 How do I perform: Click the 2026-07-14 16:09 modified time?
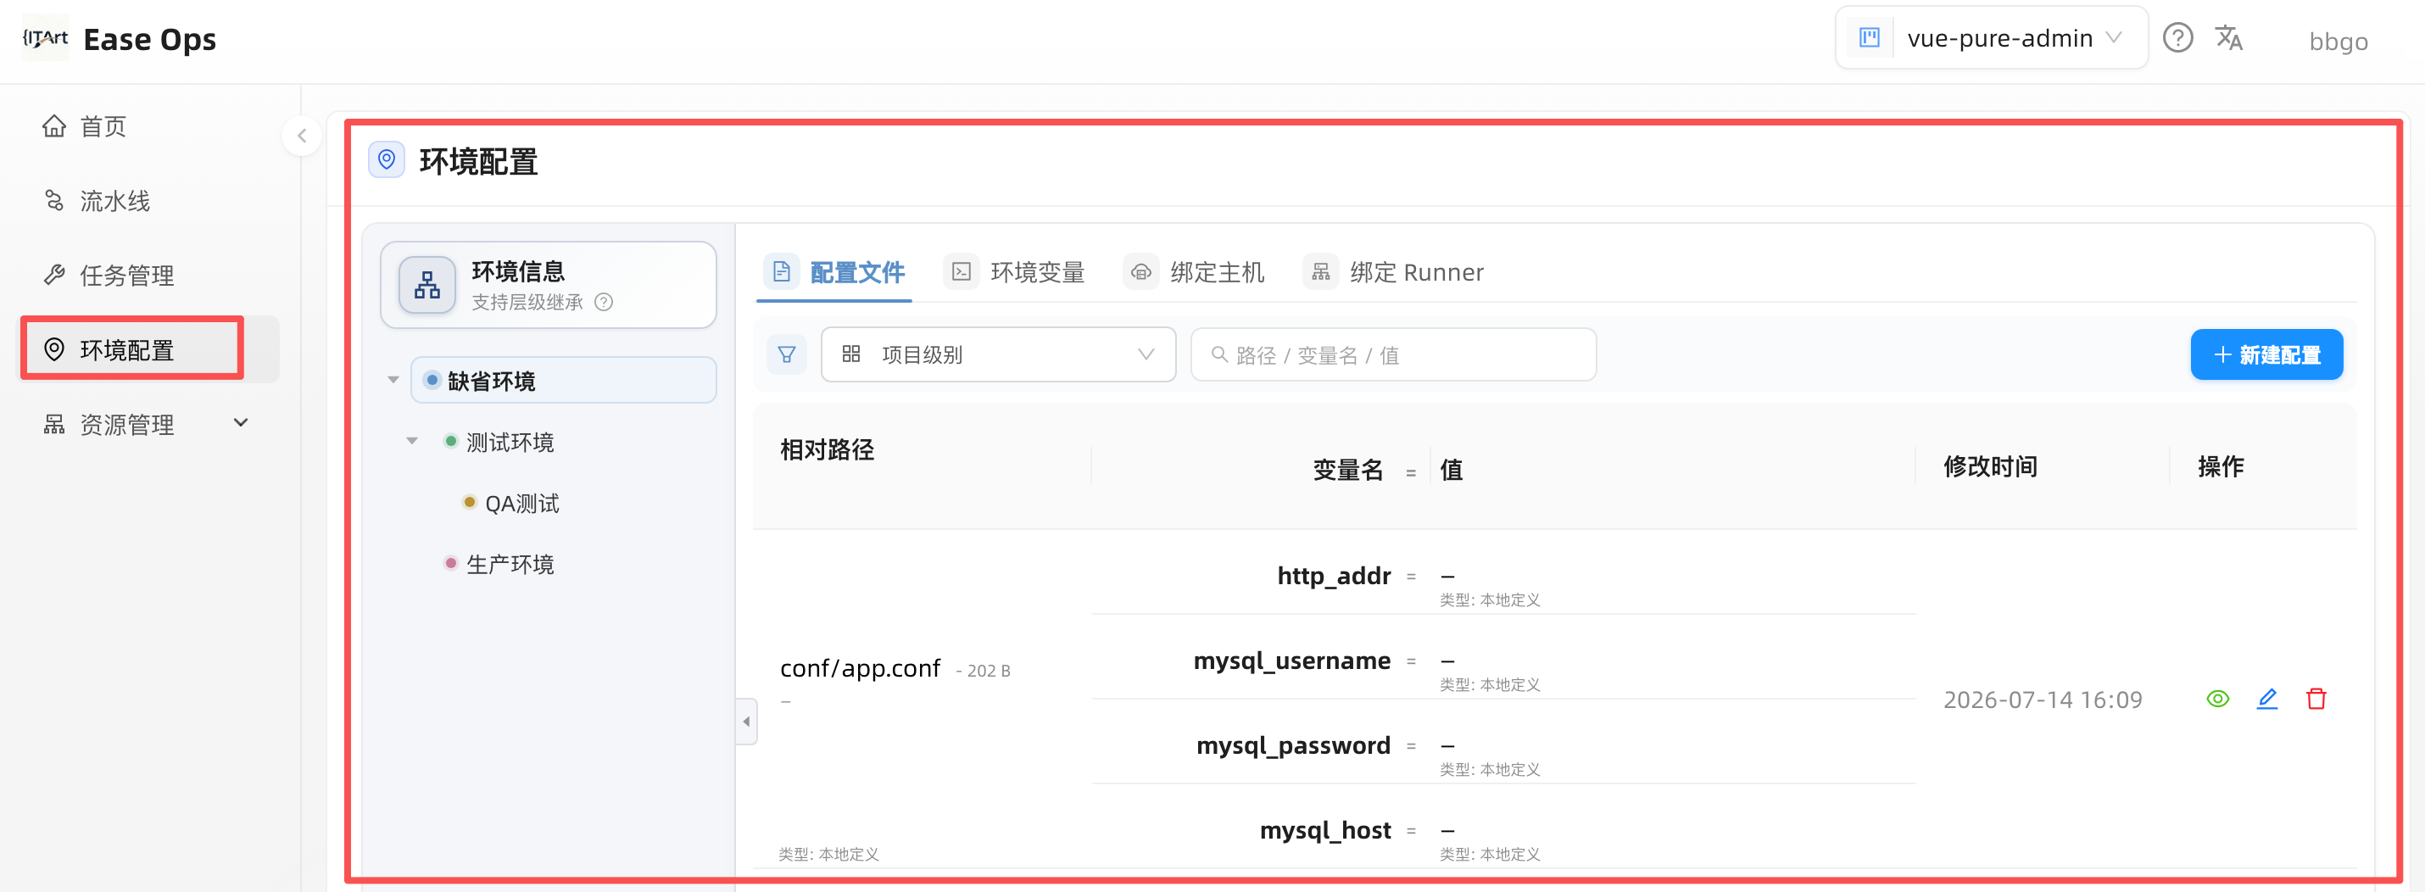click(2042, 700)
